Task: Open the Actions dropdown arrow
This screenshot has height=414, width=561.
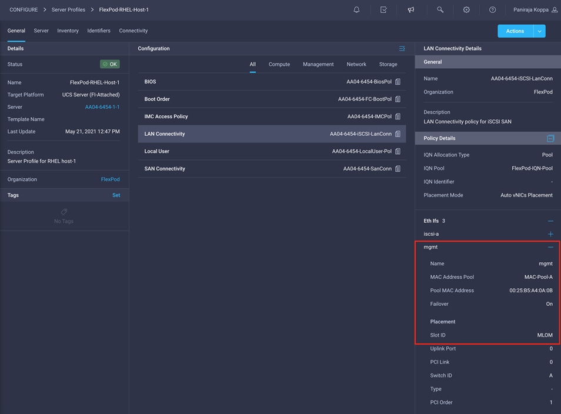Action: pos(539,31)
